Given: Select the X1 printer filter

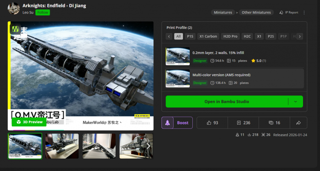Looking at the screenshot, I should [x=259, y=36].
